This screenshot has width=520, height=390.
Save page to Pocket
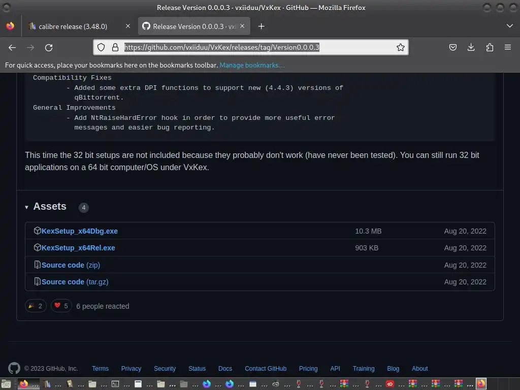pos(452,47)
